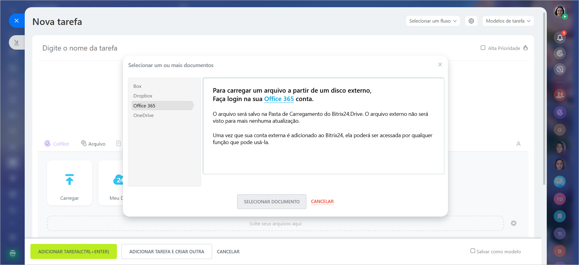This screenshot has width=579, height=265.
Task: Open the red D avatar chat
Action: [560, 251]
